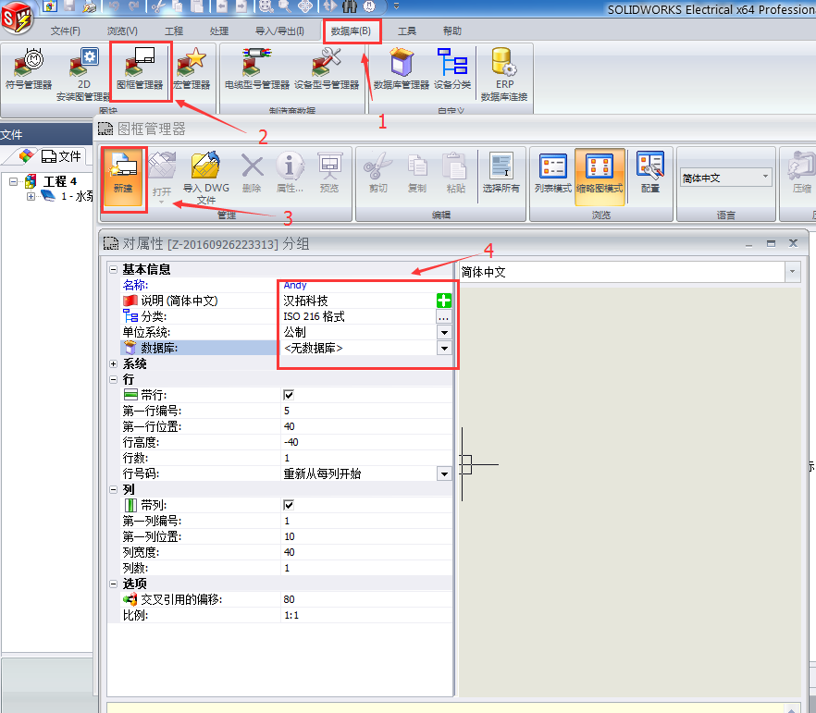Viewport: 816px width, 713px height.
Task: Open 设备分类 classification icon
Action: point(452,68)
